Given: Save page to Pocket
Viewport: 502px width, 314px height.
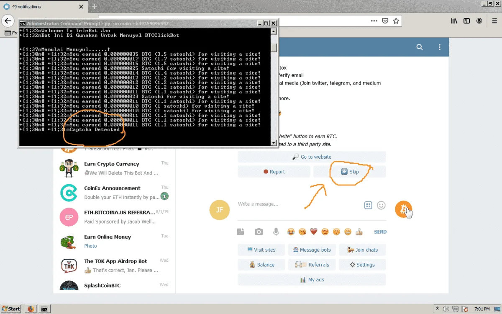Looking at the screenshot, I should (385, 21).
